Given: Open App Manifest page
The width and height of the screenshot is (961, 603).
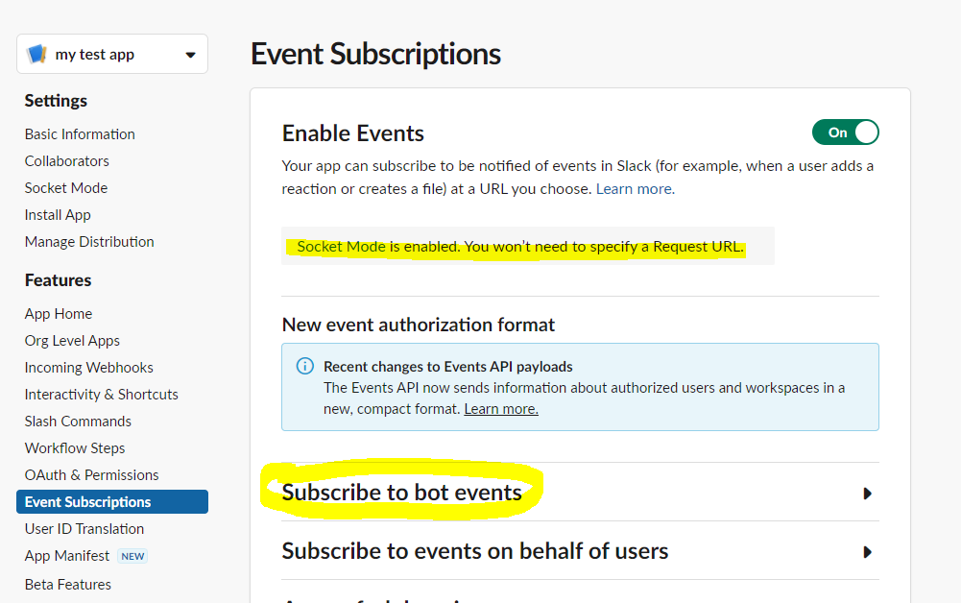Looking at the screenshot, I should coord(67,556).
